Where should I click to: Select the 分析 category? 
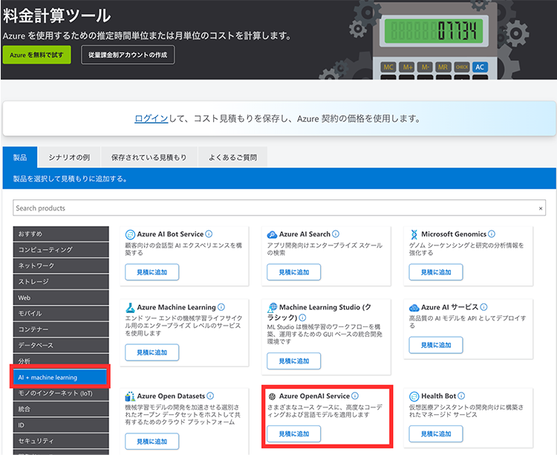[61, 360]
